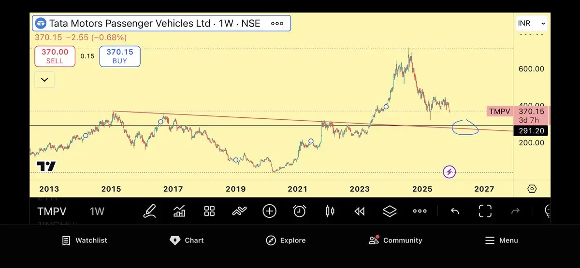
Task: Click the 291.20 horizontal line price label
Action: [530, 130]
